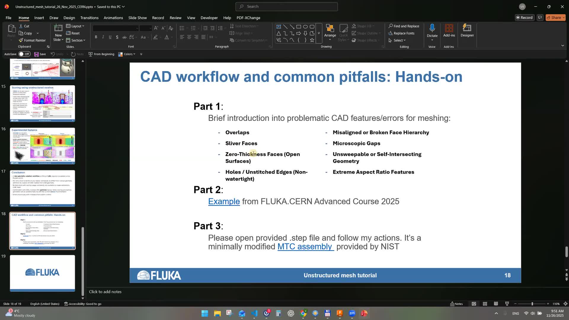The image size is (569, 320).
Task: Open the Add-ins gallery
Action: coord(449,31)
